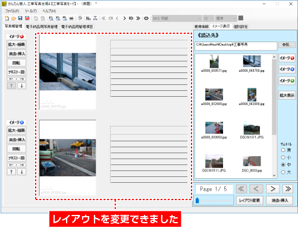The width and height of the screenshot is (298, 228).
Task: Click イメージ2 button in the right panel
Action: (287, 69)
